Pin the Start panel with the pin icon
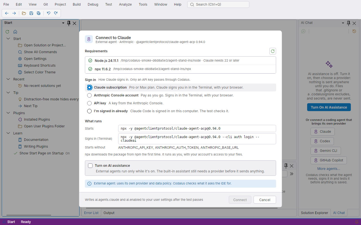Viewport: 361px width, 225px height. [69, 23]
